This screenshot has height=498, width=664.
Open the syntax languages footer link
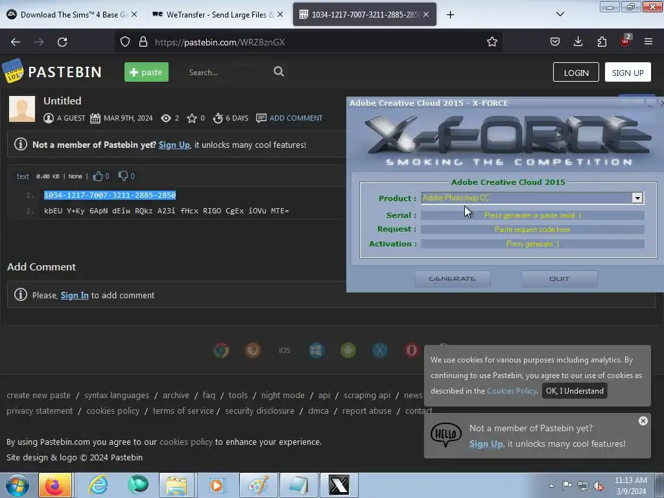117,395
